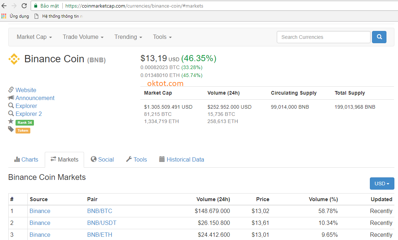Screen dimensions: 398x240
Task: Click the browser back arrow
Action: [4, 6]
